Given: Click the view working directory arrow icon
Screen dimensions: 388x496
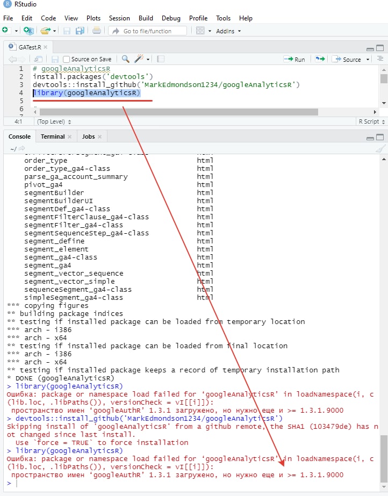Looking at the screenshot, I should coord(22,148).
